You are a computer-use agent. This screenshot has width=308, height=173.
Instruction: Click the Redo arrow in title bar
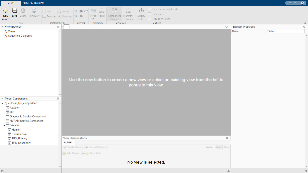[295, 3]
